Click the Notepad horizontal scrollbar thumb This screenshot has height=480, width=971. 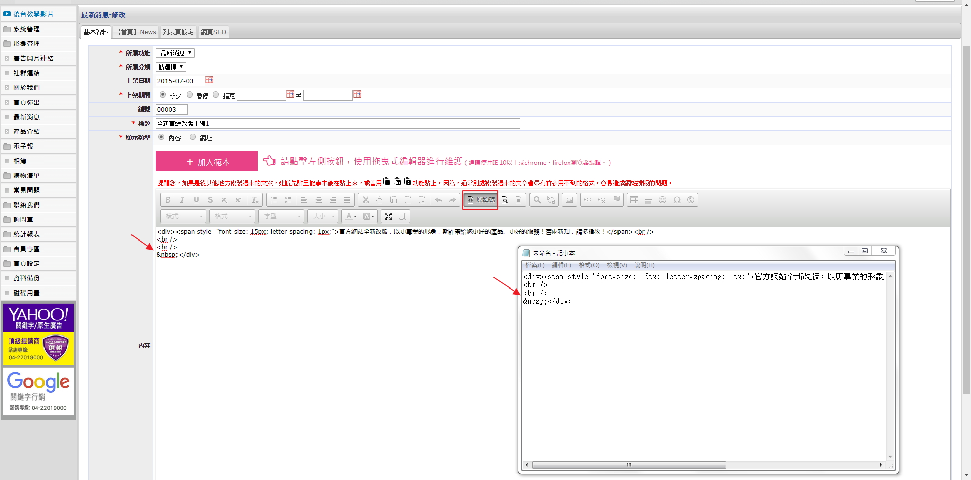tap(629, 465)
